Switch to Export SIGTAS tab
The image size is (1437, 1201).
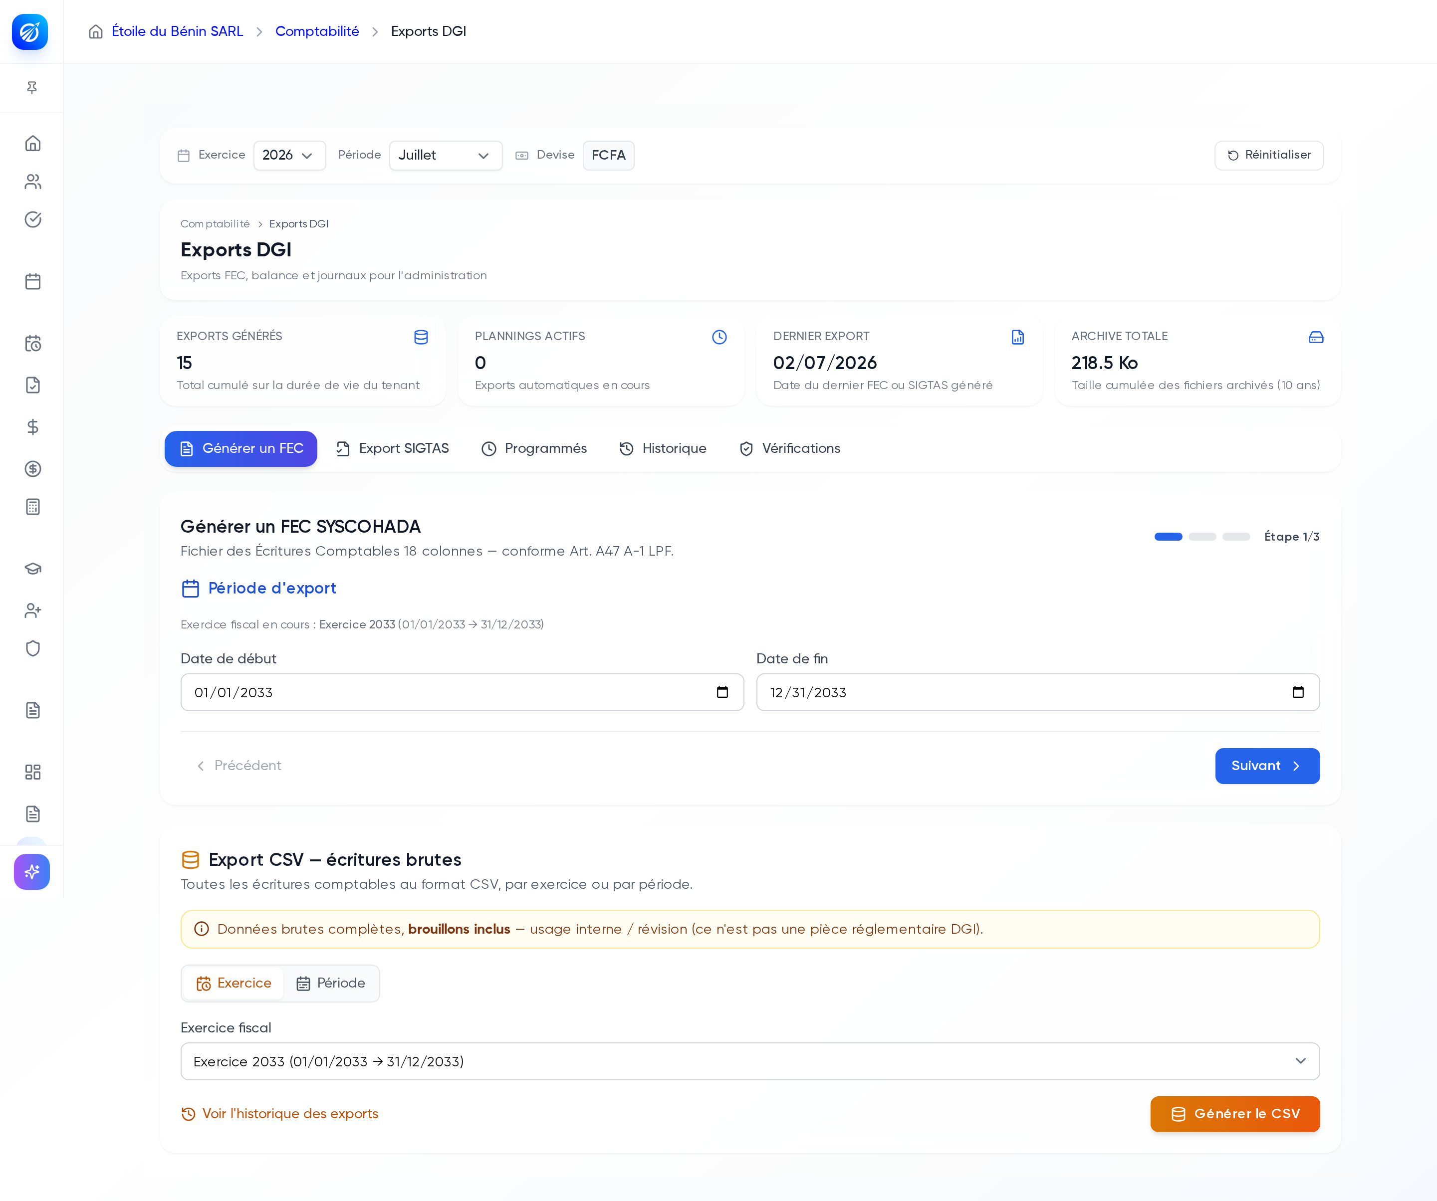(393, 449)
